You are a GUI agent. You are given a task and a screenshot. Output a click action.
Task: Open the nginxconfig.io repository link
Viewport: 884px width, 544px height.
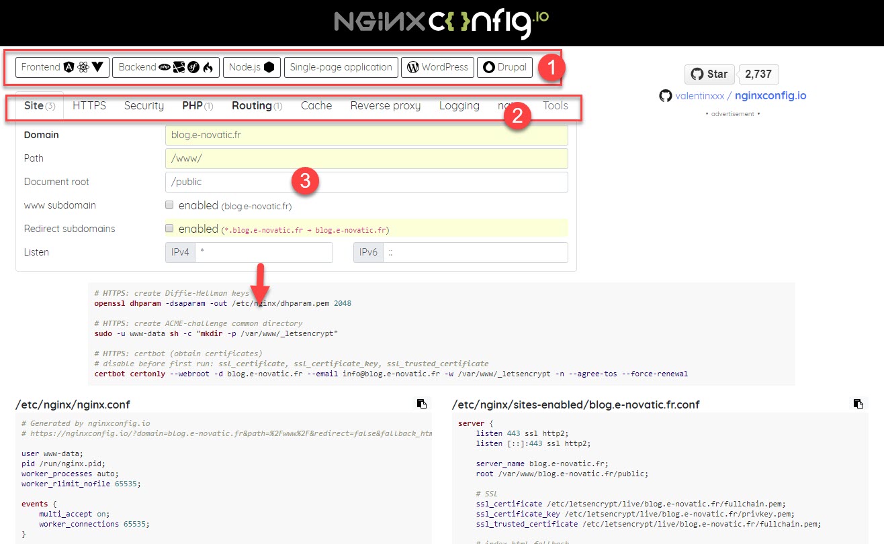coord(770,96)
